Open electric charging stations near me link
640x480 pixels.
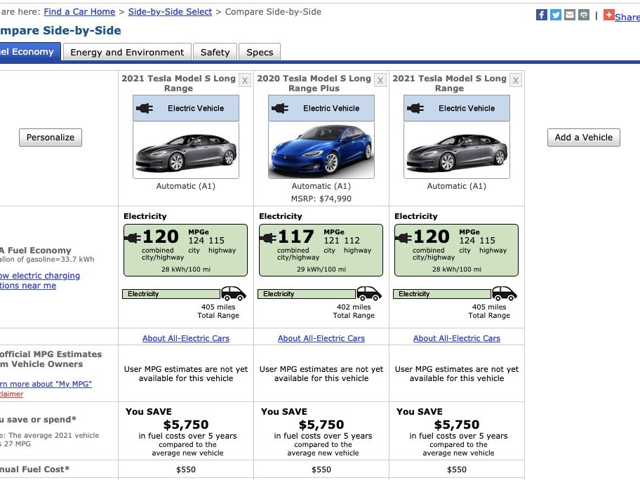coord(39,281)
